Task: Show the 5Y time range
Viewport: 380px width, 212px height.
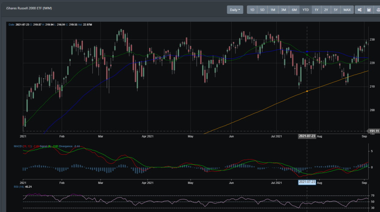Action: 336,10
